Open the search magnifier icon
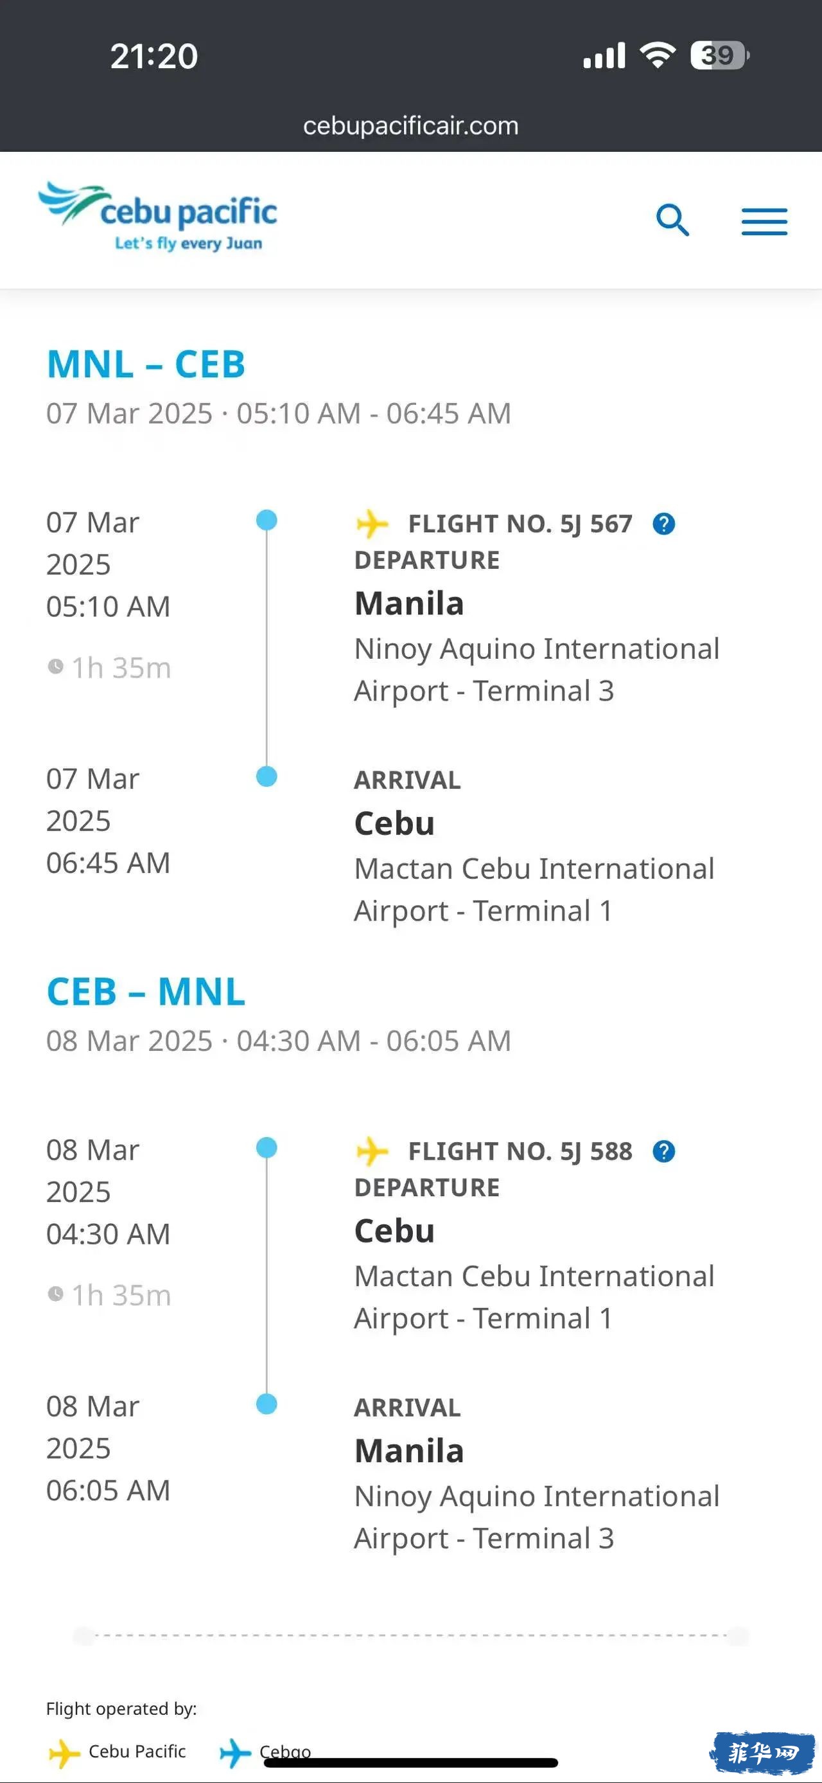The image size is (822, 1783). 672,221
